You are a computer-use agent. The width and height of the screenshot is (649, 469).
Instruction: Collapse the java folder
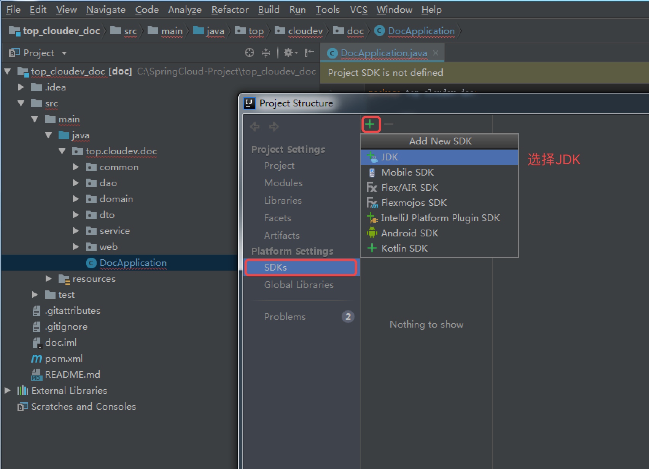[48, 135]
